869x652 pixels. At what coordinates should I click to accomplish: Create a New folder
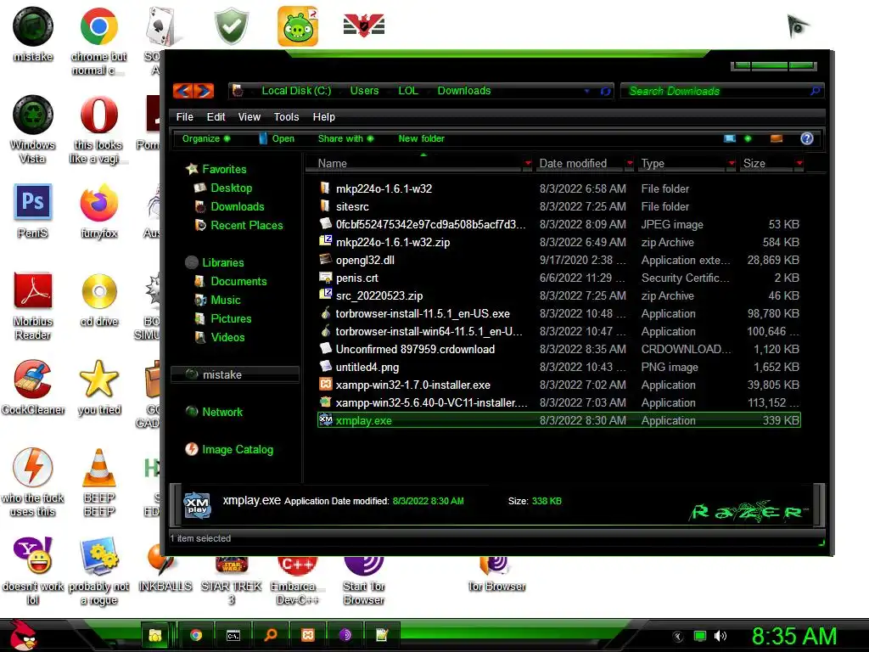coord(421,138)
